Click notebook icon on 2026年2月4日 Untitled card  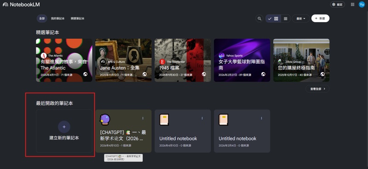[224, 120]
